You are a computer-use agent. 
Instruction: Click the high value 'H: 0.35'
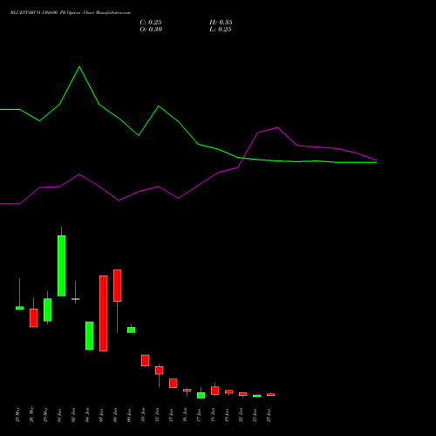pos(221,23)
